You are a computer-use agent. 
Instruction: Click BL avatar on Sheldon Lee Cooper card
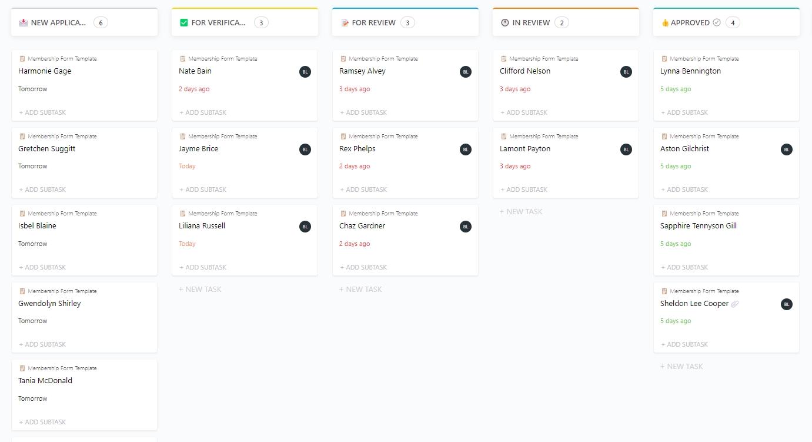tap(786, 304)
